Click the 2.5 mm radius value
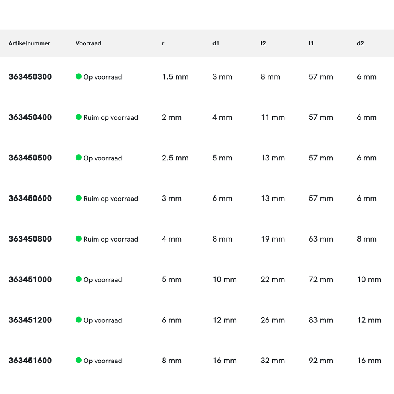The height and width of the screenshot is (394, 394). coord(175,158)
